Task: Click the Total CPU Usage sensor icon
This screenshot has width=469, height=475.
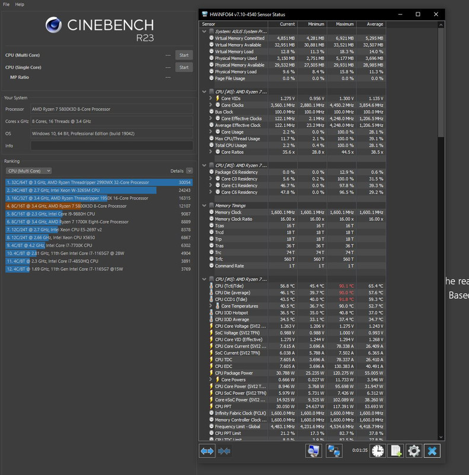Action: (x=212, y=145)
